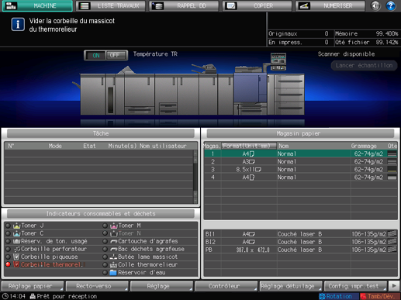Viewport: 401px width, 300px height.
Task: Click the Réservoir d'eau folder icon
Action: [x=113, y=272]
